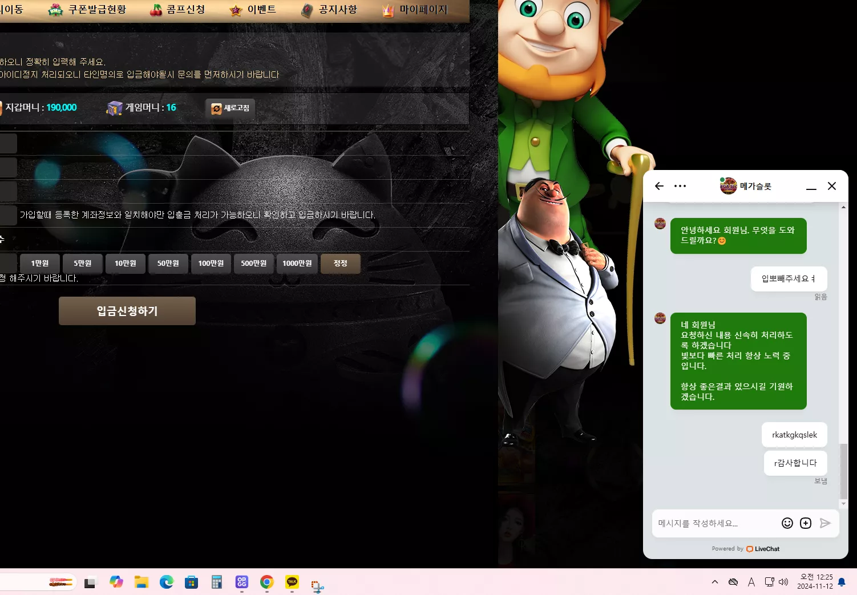Click the chat attachment plus icon

(806, 523)
